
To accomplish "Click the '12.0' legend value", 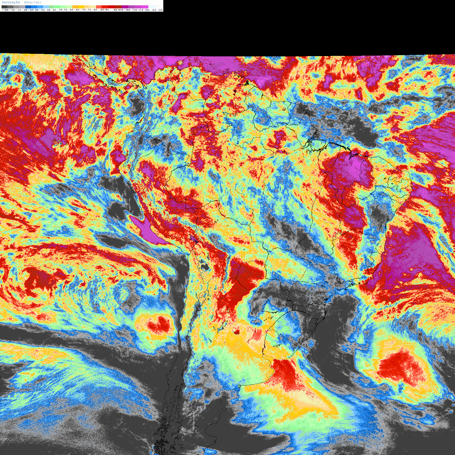I will pos(147,10).
